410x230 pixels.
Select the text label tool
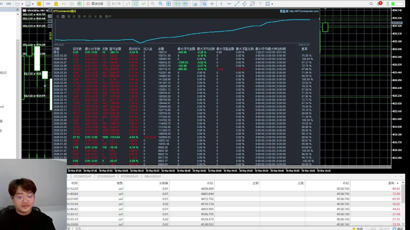[260, 4]
